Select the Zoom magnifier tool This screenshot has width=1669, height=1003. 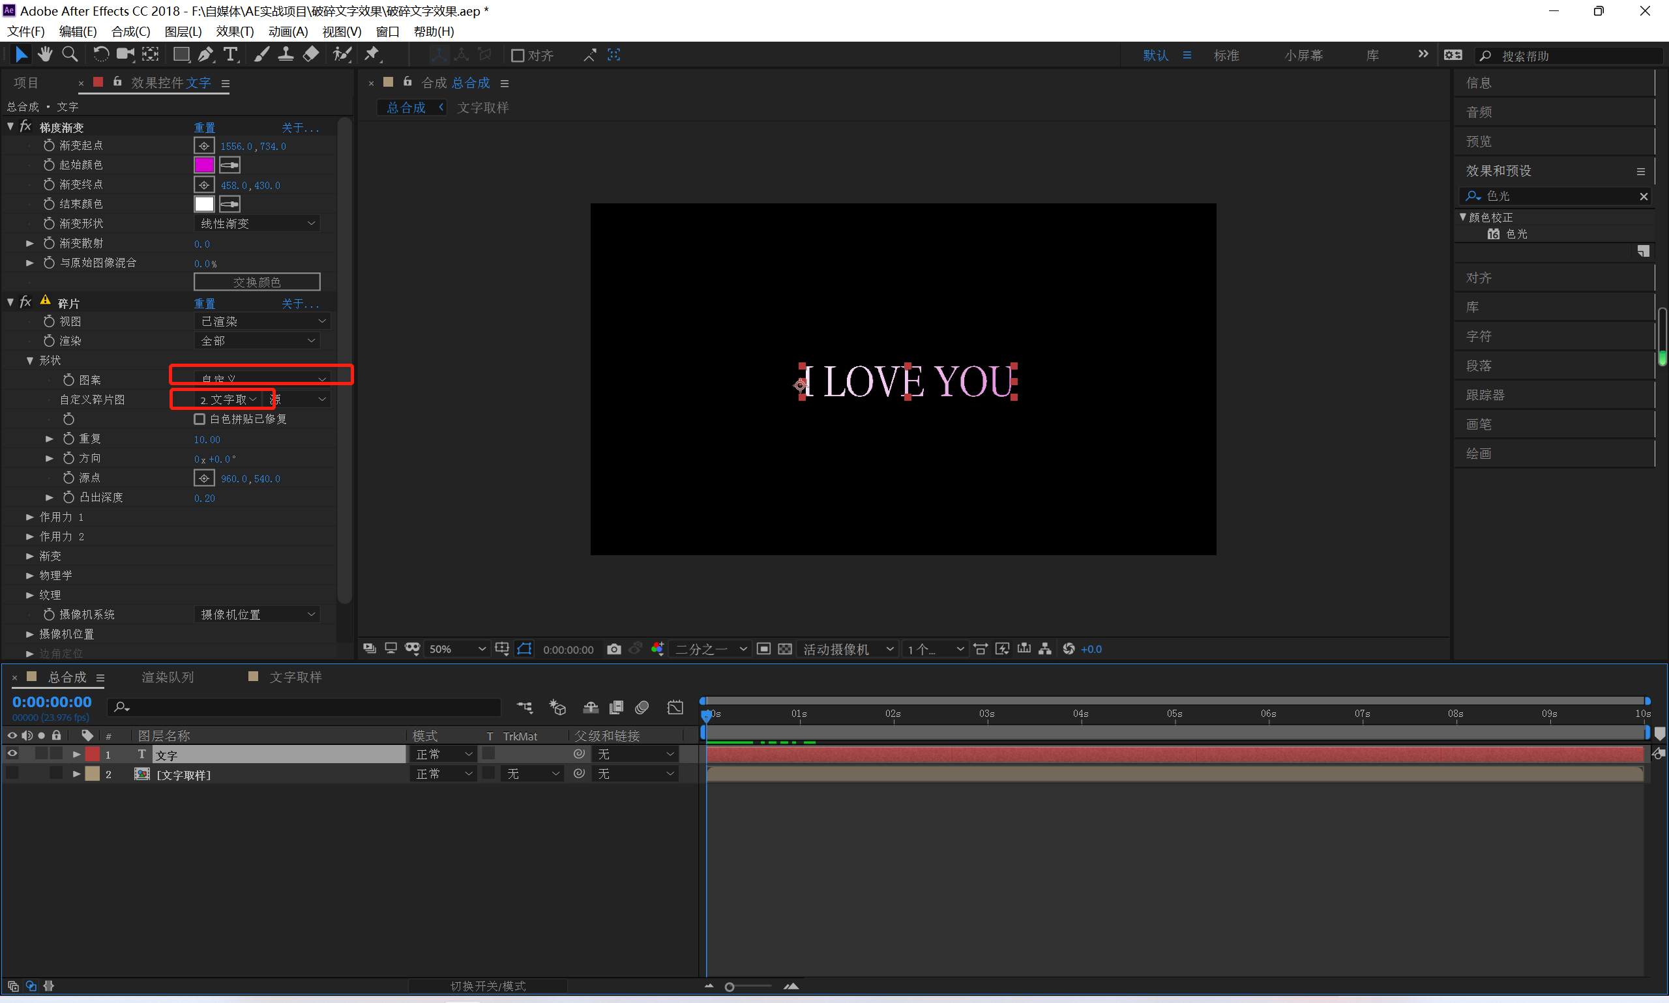69,54
